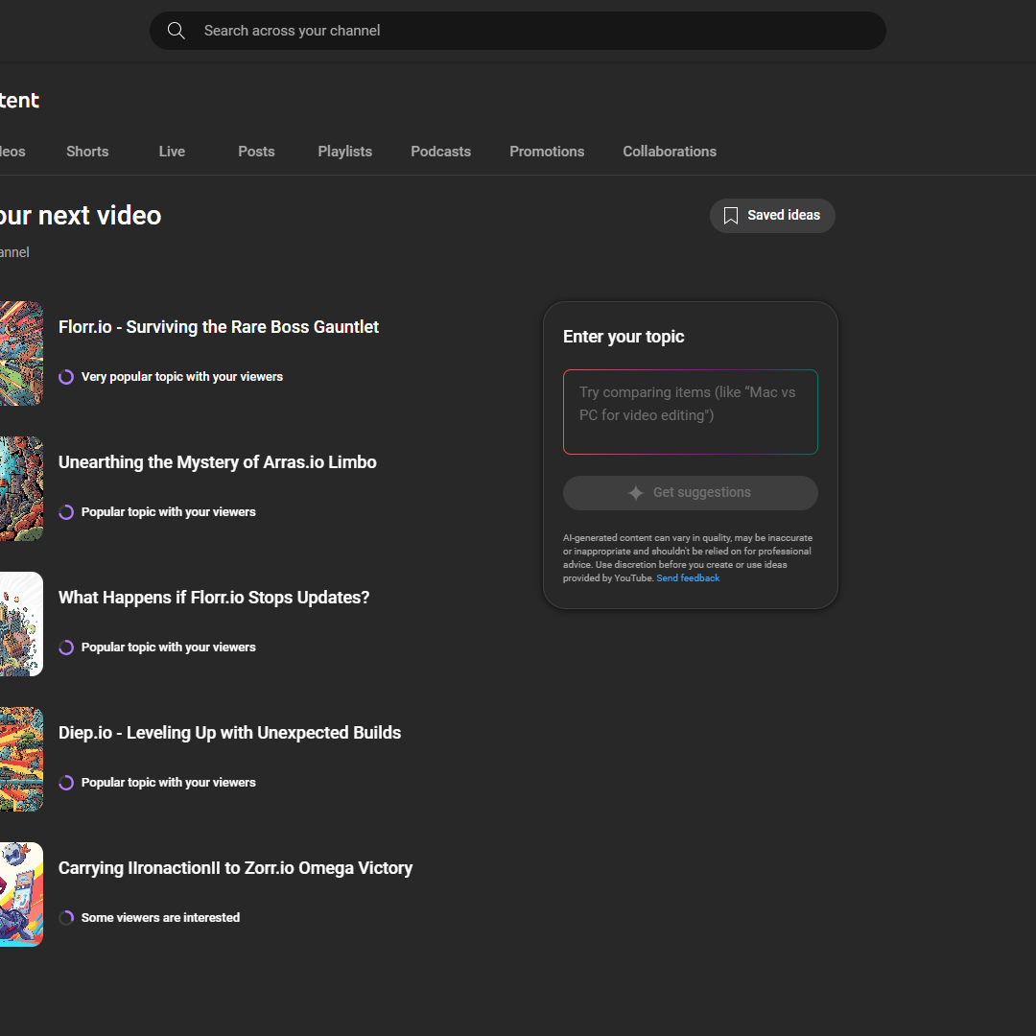1036x1036 pixels.
Task: Select 'Carrying IIronactionII to Zorr.io Omega Victory' title
Action: click(235, 868)
